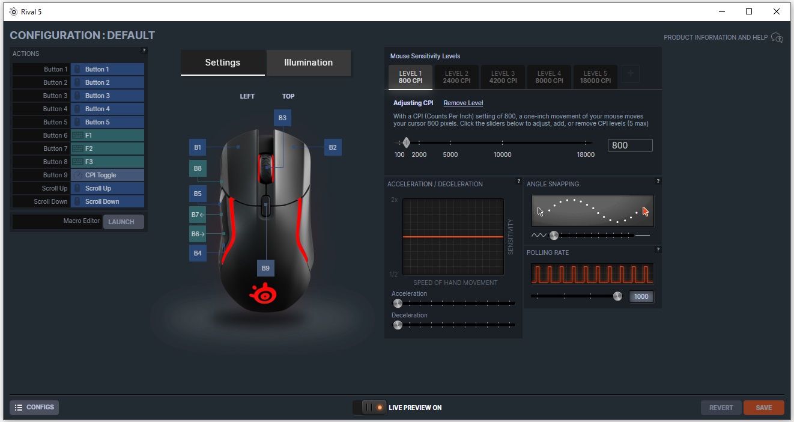Open Button 1 action dropdown

108,69
